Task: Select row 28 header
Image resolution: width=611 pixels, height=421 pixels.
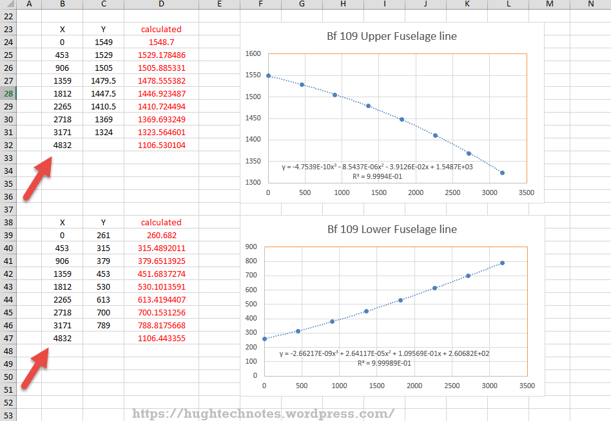Action: [8, 93]
